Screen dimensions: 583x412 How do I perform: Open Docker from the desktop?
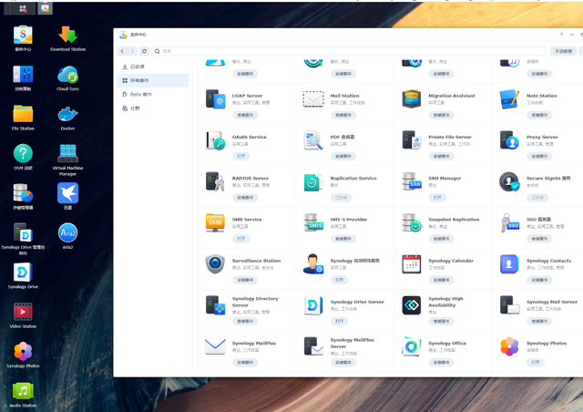67,115
